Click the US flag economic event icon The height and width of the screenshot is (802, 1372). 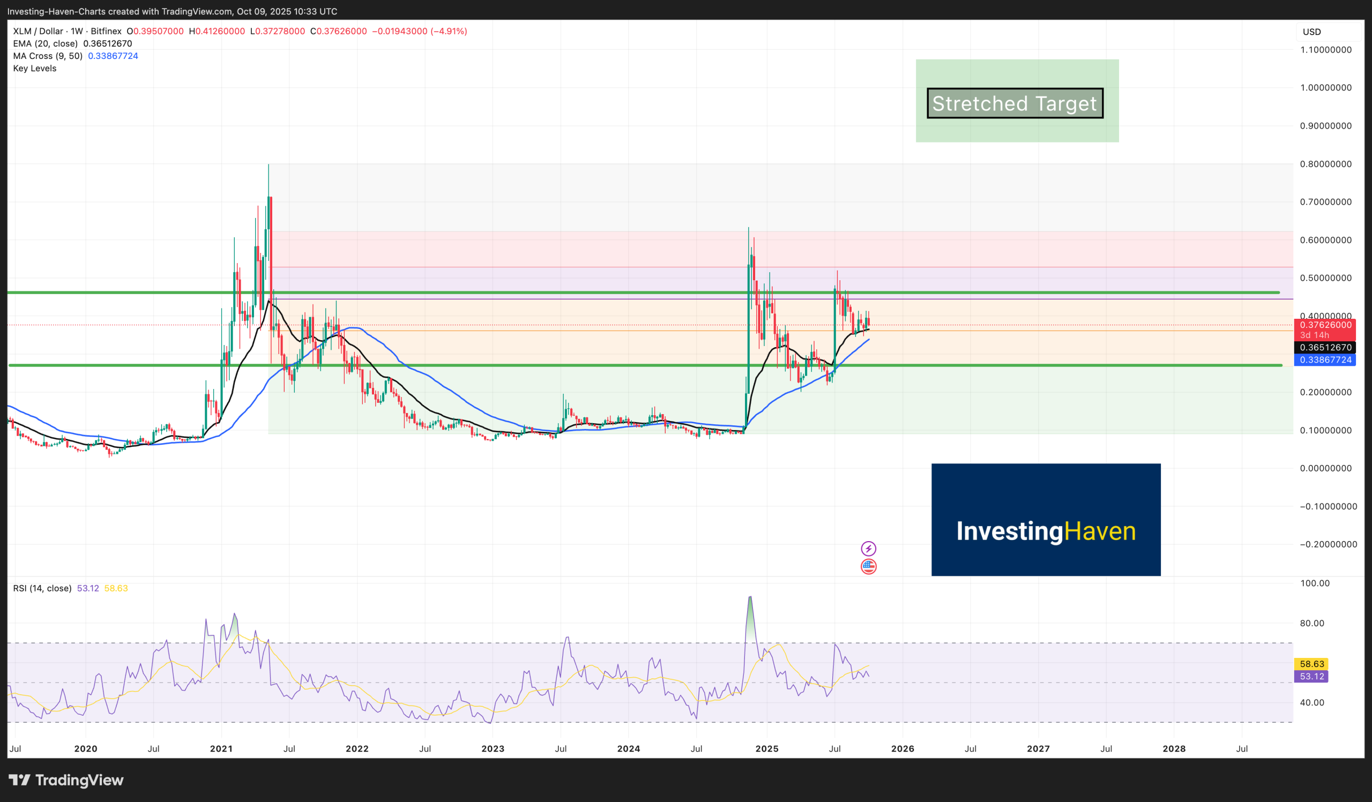(870, 566)
